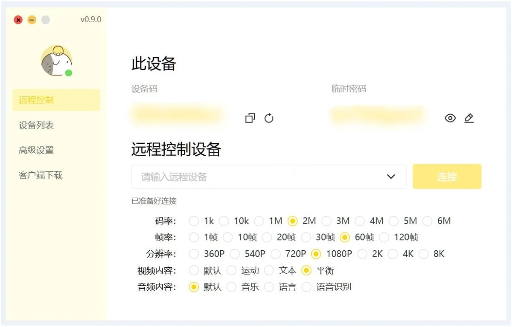Click the user avatar picture
This screenshot has width=512, height=327.
[56, 61]
